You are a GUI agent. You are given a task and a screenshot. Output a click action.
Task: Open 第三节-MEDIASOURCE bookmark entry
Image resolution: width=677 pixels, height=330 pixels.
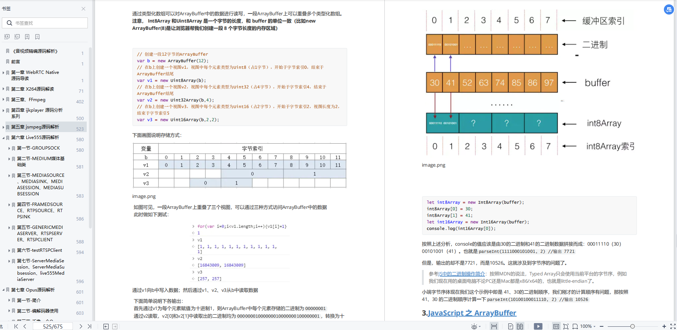pyautogui.click(x=40, y=184)
